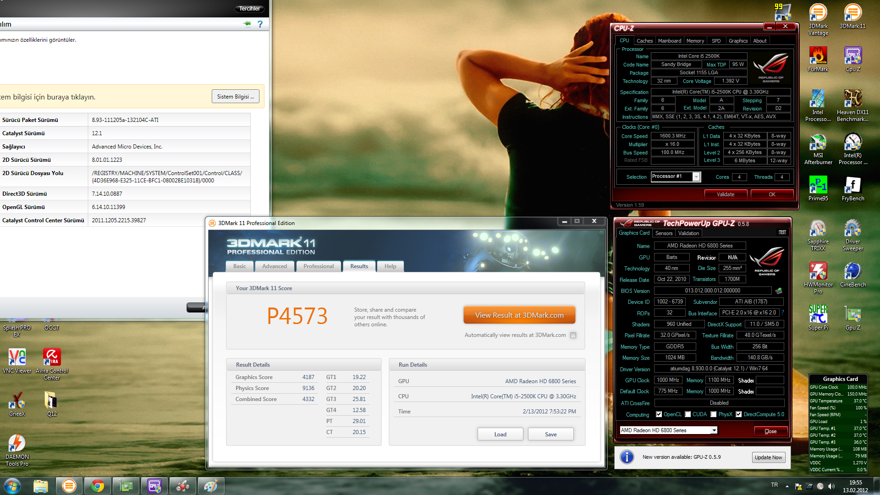The image size is (880, 495).
Task: Open VNC Viewer desktop icon
Action: coord(17,361)
